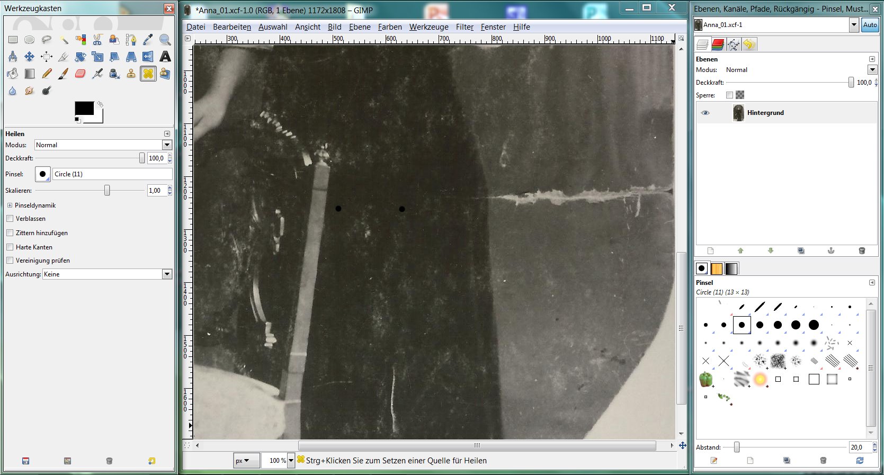Choose the Smudge tool
Viewport: 884px width, 475px height.
(30, 91)
